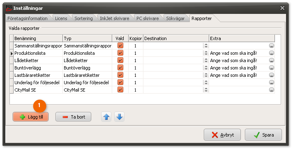
Task: Click the Spara button
Action: coord(263,135)
